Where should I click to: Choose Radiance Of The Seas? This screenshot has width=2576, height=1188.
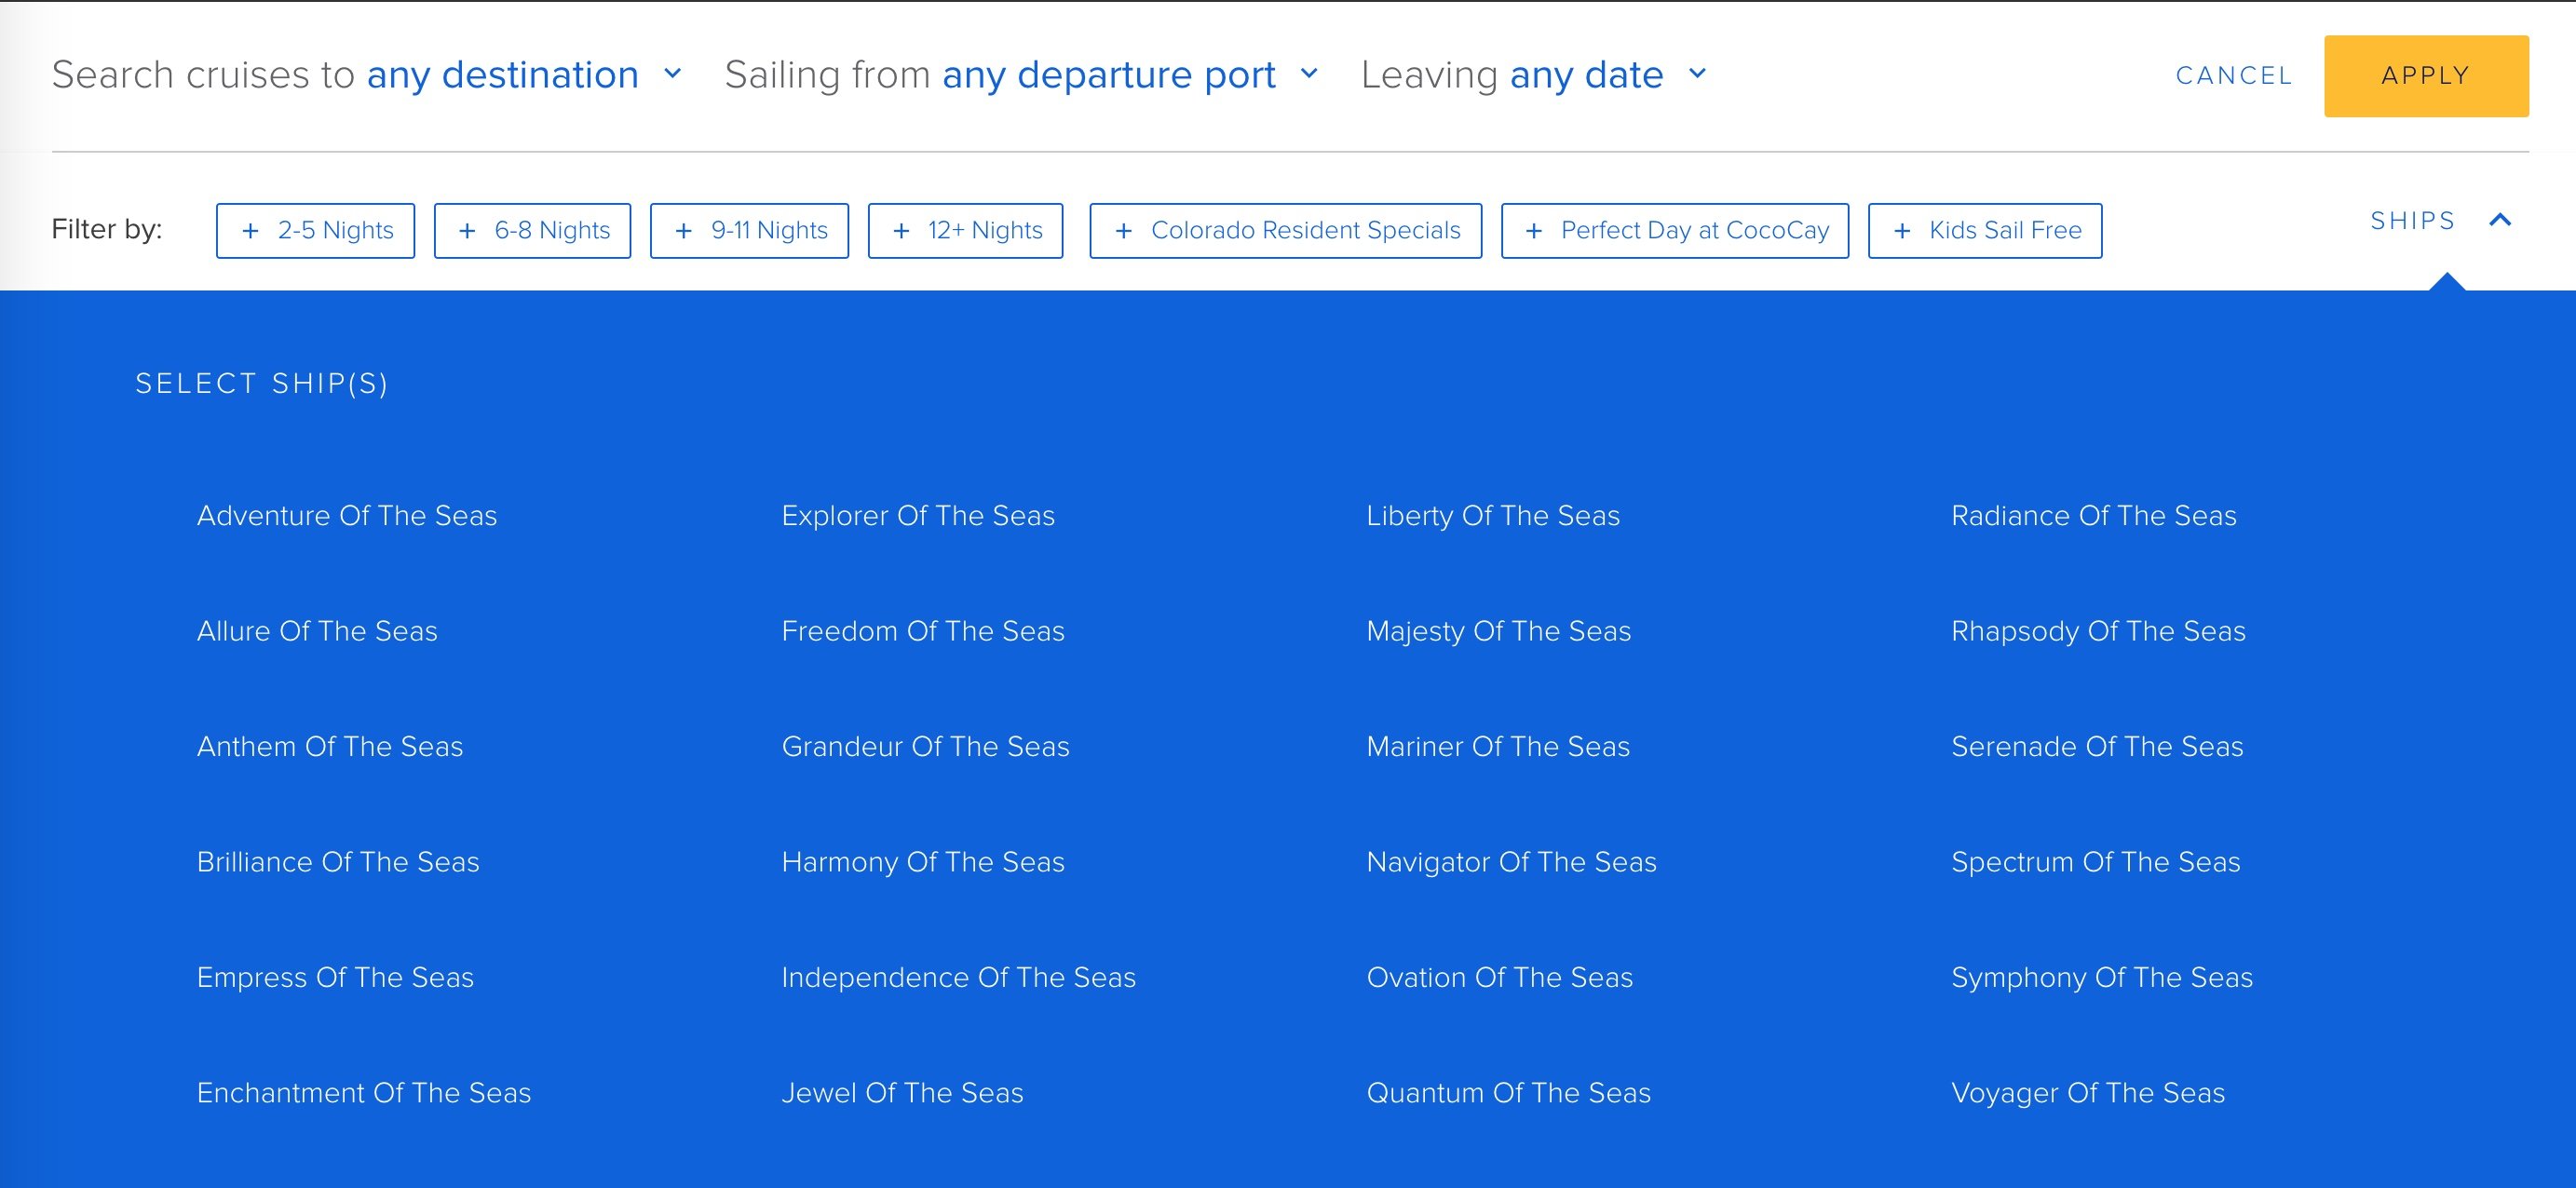tap(2094, 516)
